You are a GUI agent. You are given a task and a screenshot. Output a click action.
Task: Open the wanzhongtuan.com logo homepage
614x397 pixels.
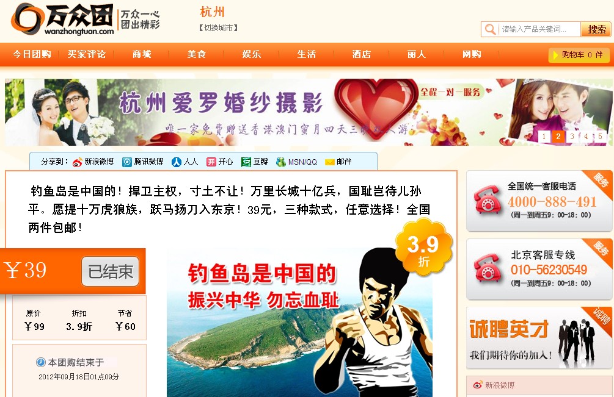tap(64, 19)
